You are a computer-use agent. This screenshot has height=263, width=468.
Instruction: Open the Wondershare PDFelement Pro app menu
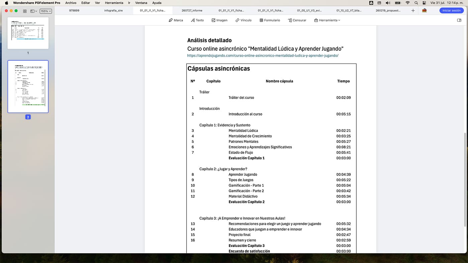click(x=37, y=3)
